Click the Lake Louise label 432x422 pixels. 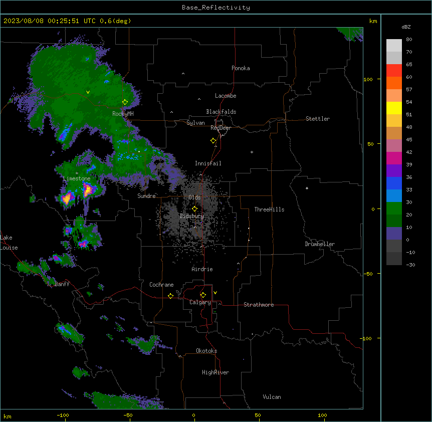click(x=9, y=243)
